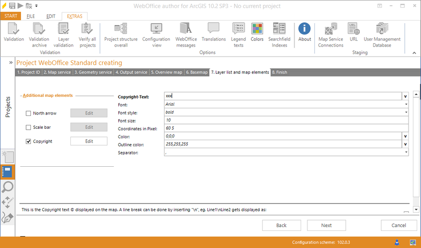Switch to the FILE tab
421x248 pixels.
pos(30,16)
